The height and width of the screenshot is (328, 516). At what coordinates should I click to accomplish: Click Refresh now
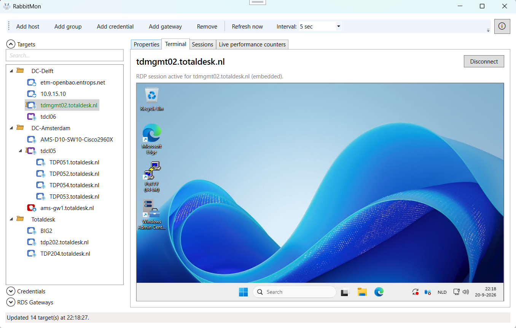tap(247, 26)
